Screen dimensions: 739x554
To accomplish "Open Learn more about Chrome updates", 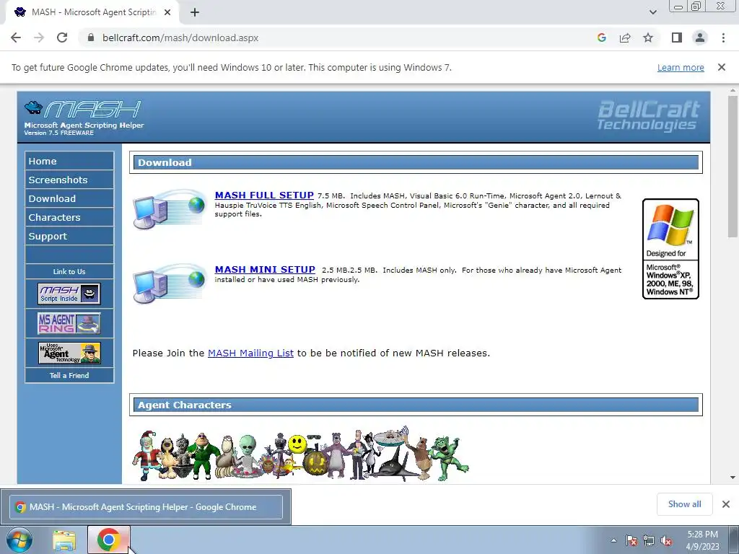I will [x=681, y=67].
